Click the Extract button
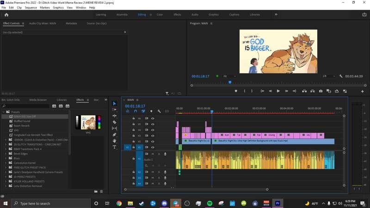Viewport: 370px width, 208px height. click(x=313, y=91)
